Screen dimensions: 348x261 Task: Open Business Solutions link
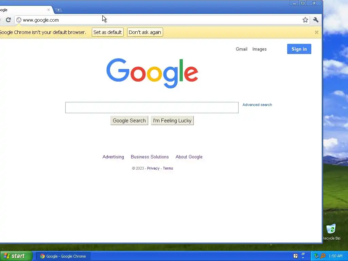coord(150,157)
